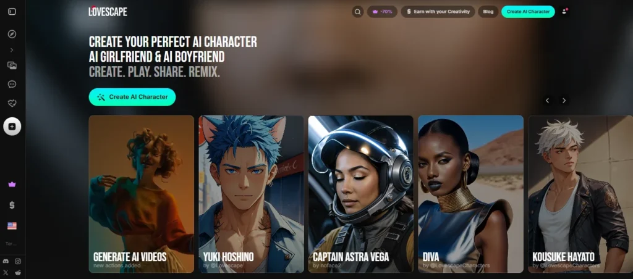Click the heart favorites icon

pos(12,103)
